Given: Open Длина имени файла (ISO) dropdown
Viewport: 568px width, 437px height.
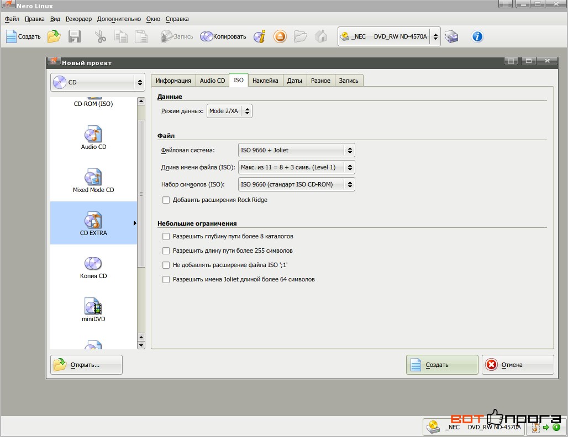Looking at the screenshot, I should tap(296, 167).
